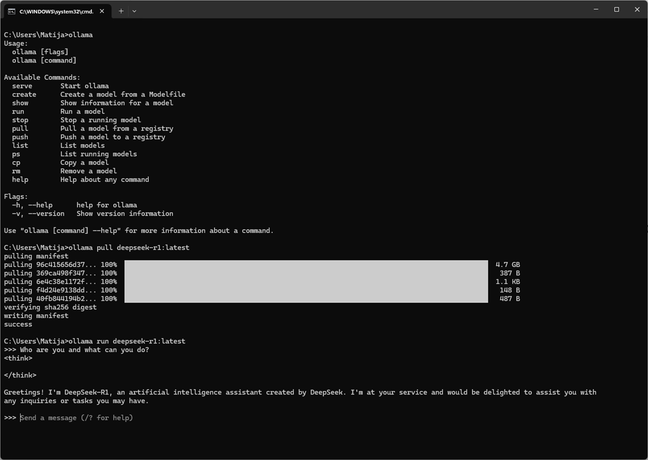Click the 'push' command name
Viewport: 648px width, 460px height.
pos(20,137)
